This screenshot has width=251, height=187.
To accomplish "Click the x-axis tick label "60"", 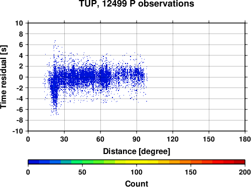I will tap(100, 139).
